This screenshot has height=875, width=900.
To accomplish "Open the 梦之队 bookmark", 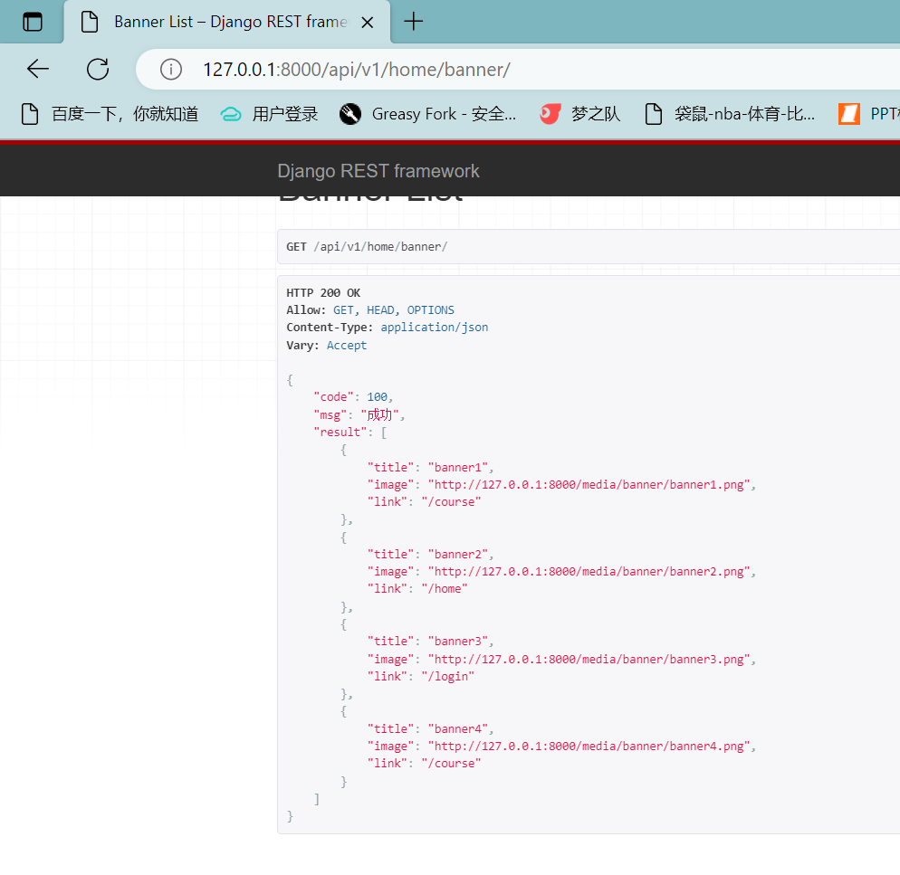I will point(580,114).
